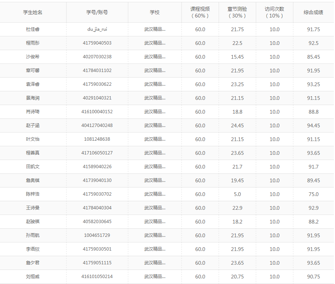Click student ID 40291040321
Screen dimensions: 335x284
click(97, 98)
